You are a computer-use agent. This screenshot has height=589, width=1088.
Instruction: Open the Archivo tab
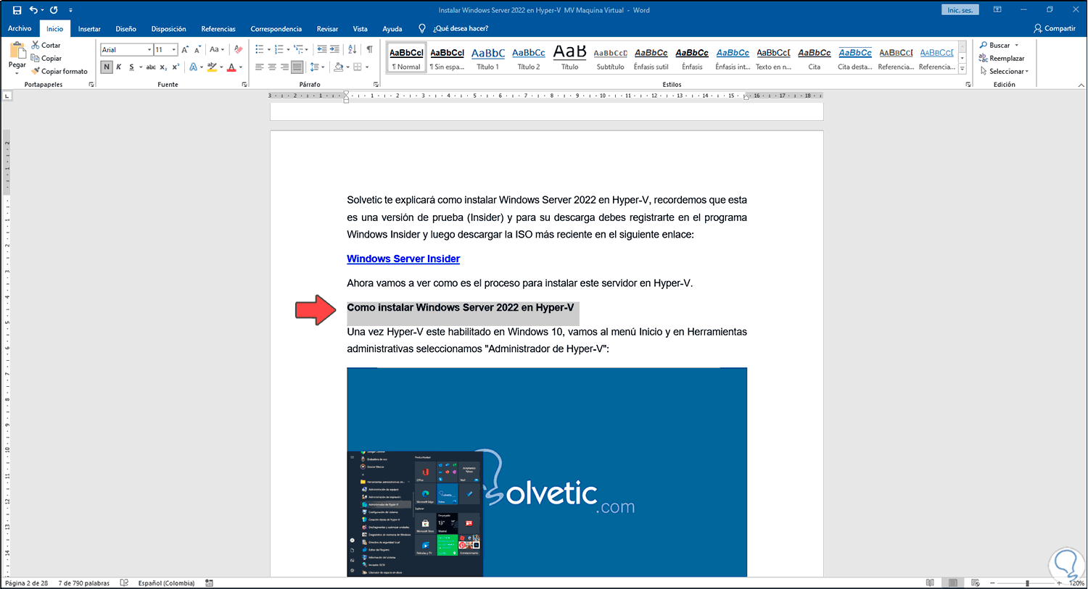[20, 28]
